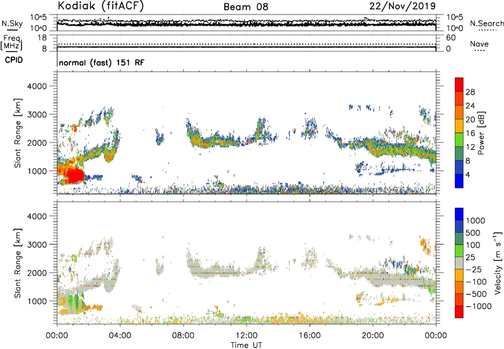Click the velocity colorbar title "Velocity [m s⁻¹]"

click(498, 263)
